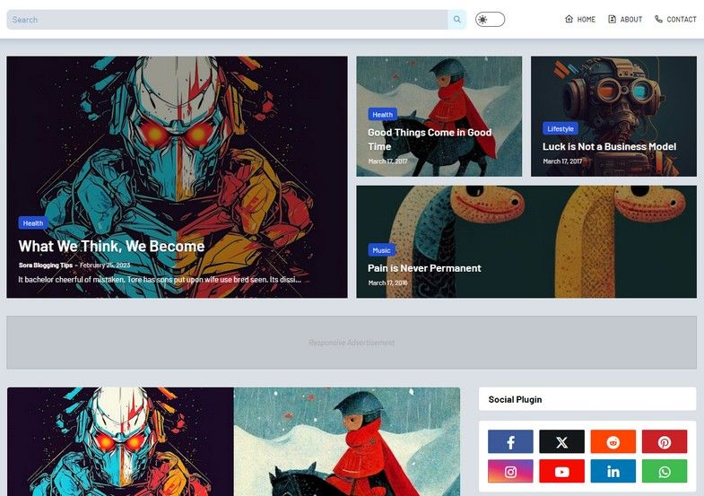Click the LinkedIn social icon

click(613, 471)
